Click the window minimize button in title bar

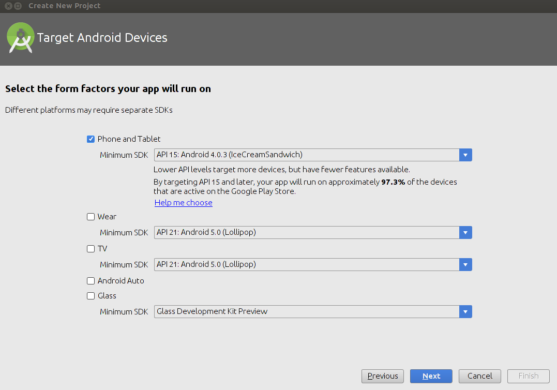[x=18, y=6]
